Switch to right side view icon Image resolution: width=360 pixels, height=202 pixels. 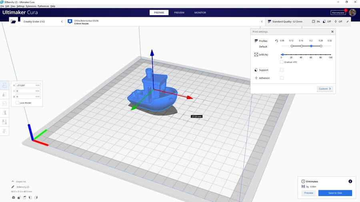[36, 198]
